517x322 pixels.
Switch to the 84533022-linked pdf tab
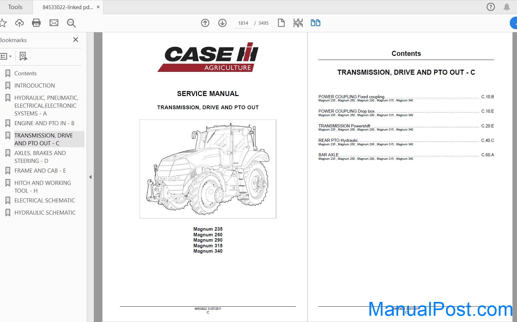tap(67, 7)
